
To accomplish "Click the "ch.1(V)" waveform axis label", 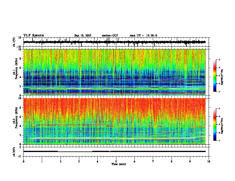I will [14, 42].
